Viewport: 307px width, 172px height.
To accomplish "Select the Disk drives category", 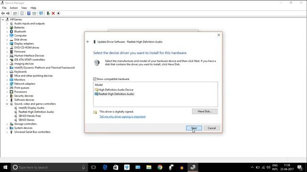I will [21, 40].
